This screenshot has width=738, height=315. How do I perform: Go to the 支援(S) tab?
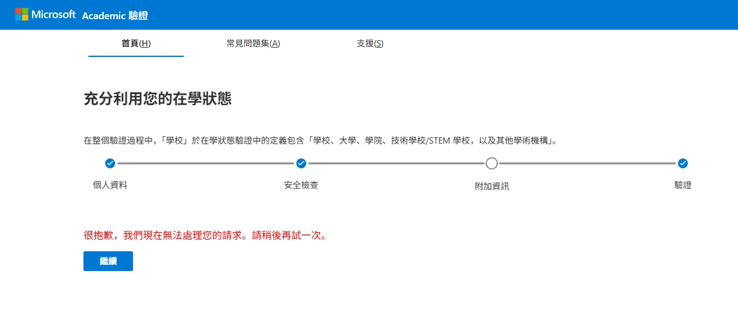click(x=370, y=43)
